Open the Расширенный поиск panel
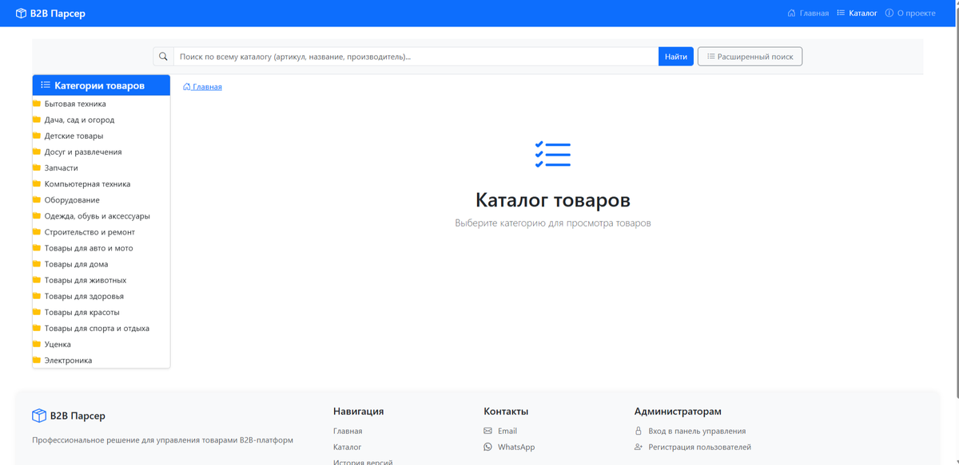The height and width of the screenshot is (465, 959). (750, 56)
